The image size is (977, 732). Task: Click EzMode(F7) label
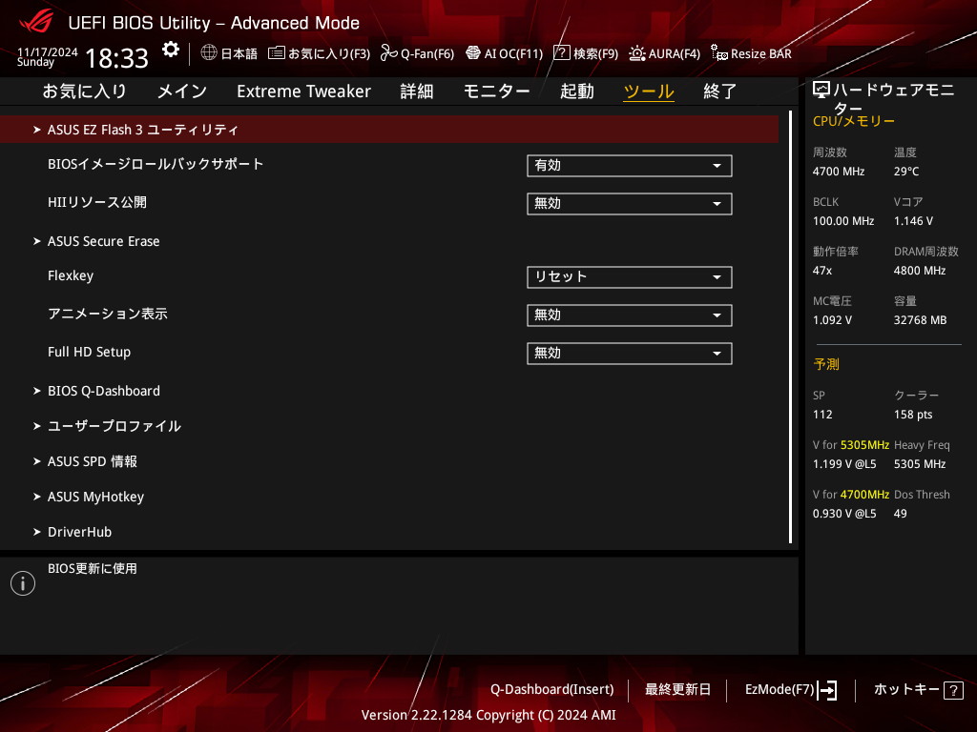(x=780, y=690)
